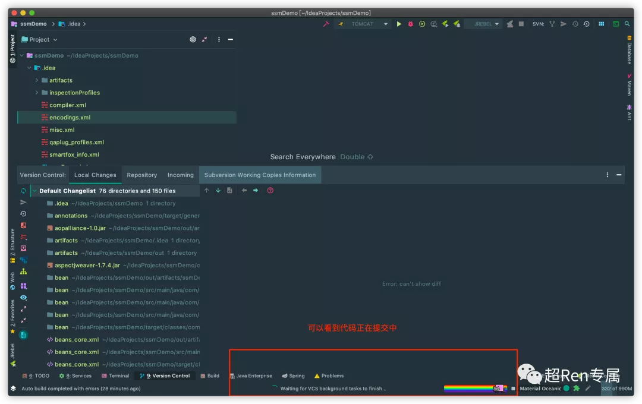Run with Coverage from the top toolbar

coord(421,24)
